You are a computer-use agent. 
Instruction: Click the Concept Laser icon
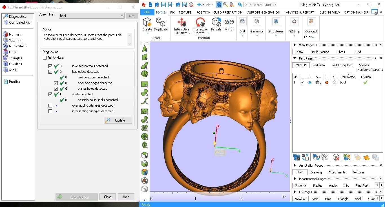pyautogui.click(x=311, y=22)
